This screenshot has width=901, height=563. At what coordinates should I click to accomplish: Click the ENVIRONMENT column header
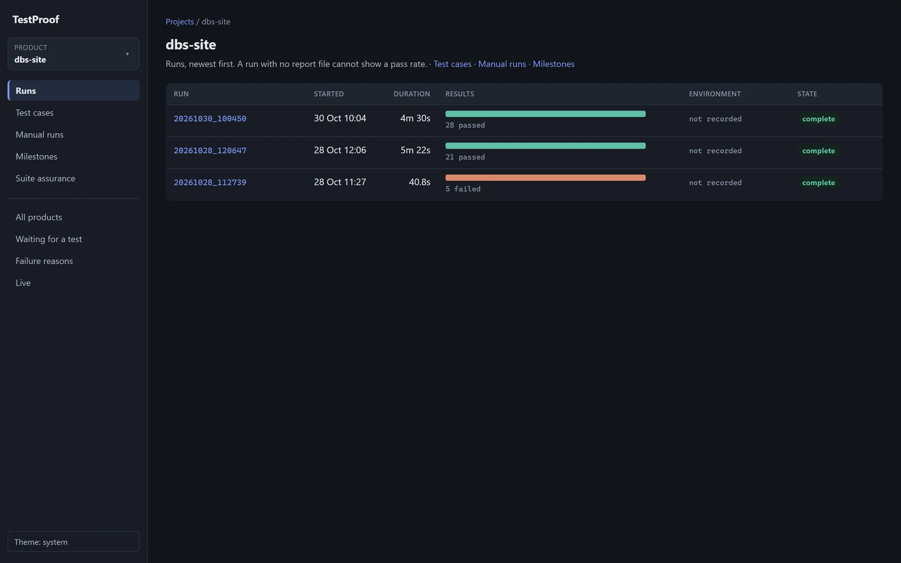pos(715,94)
